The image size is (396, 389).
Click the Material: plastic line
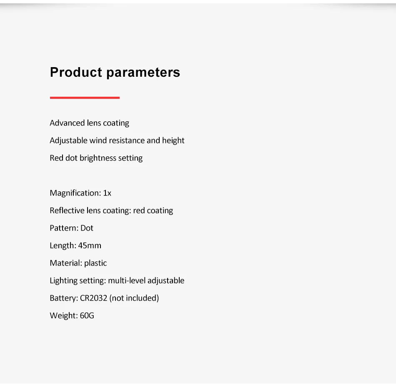[78, 263]
